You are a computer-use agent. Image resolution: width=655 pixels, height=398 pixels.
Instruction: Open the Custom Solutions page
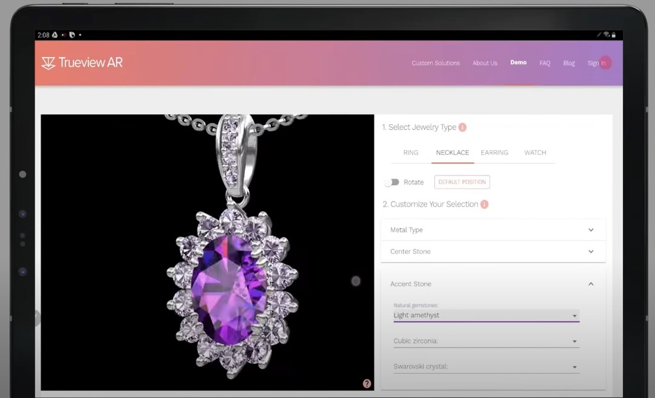[x=436, y=63]
